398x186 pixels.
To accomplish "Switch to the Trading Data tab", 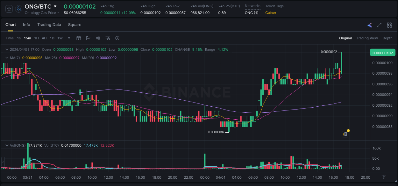I will [49, 25].
